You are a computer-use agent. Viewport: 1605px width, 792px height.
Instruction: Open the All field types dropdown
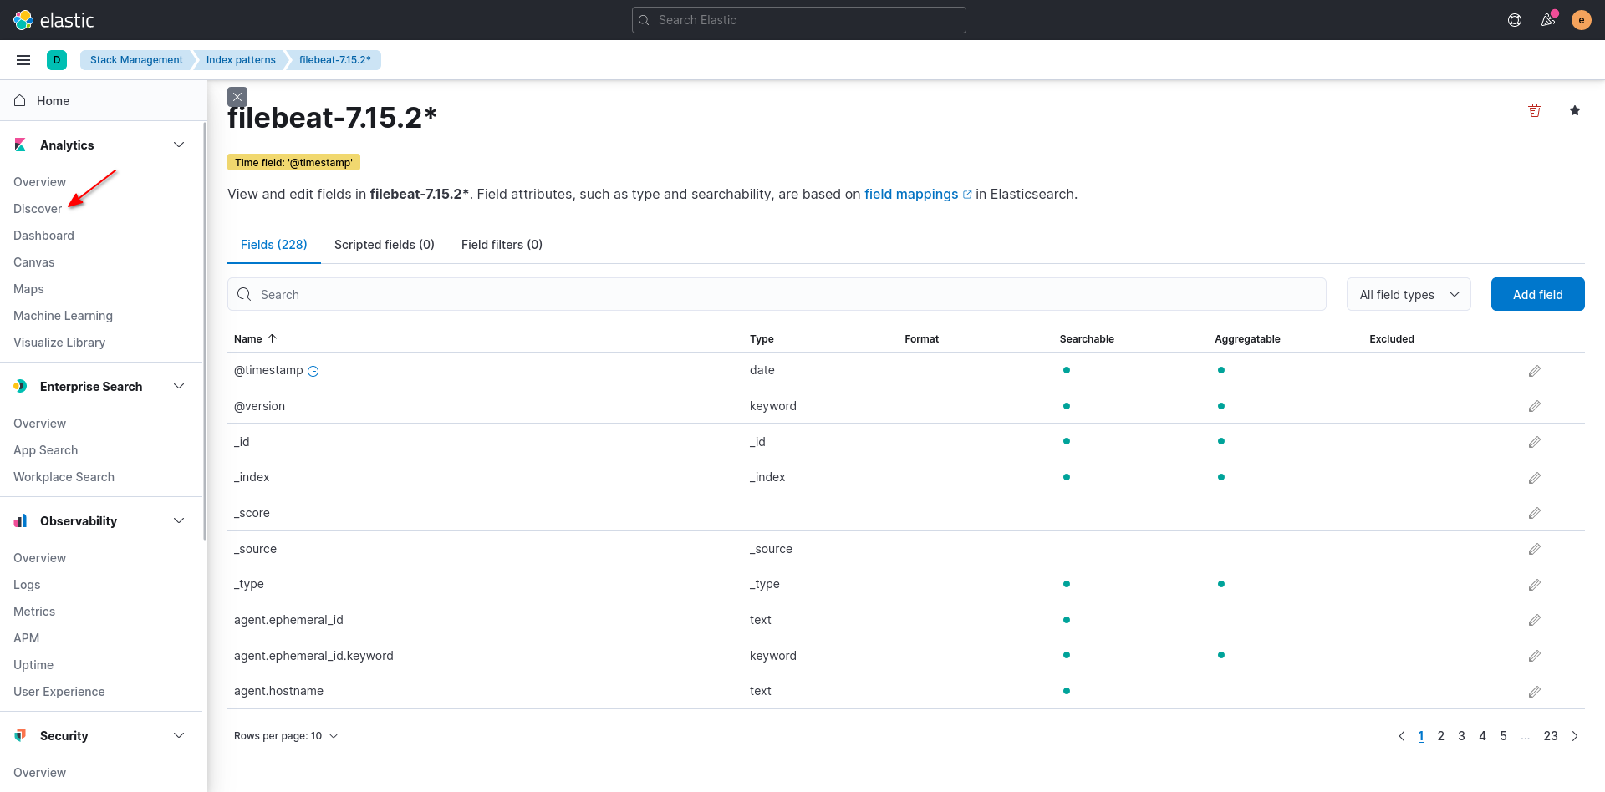1409,294
